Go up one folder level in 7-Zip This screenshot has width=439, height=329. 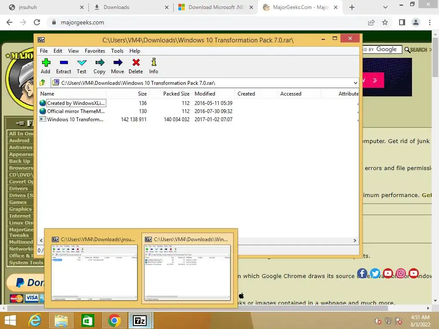[x=42, y=83]
